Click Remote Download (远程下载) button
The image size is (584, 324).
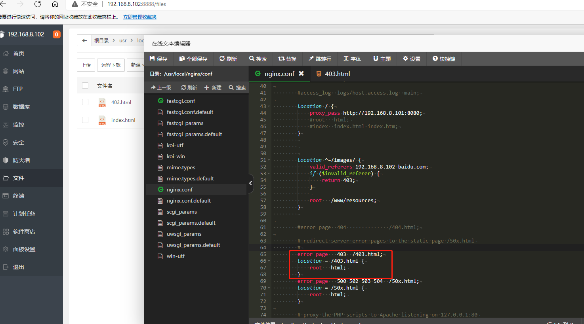point(111,65)
